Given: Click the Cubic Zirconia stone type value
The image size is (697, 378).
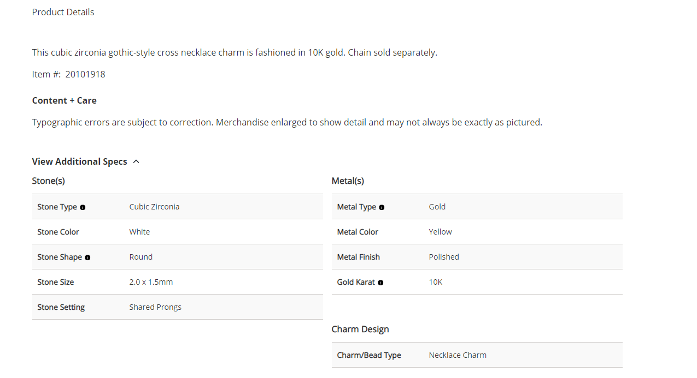Looking at the screenshot, I should pyautogui.click(x=154, y=207).
